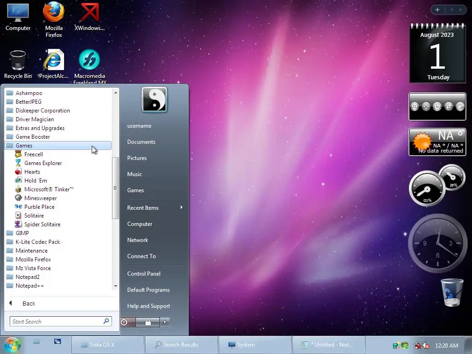Click the CPU meter gadget
Viewport: 472px width, 354px height.
(x=437, y=185)
